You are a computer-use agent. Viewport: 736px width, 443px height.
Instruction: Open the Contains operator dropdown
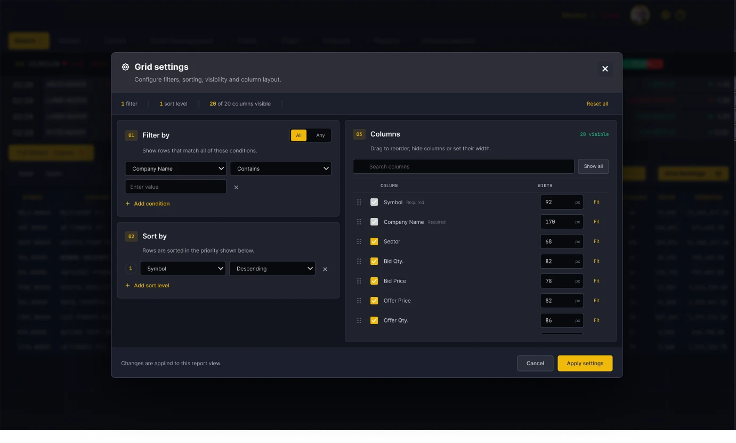pos(280,168)
